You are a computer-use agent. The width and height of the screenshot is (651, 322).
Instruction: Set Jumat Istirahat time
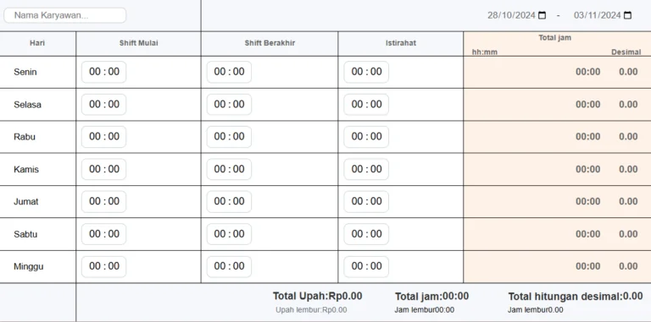click(366, 201)
